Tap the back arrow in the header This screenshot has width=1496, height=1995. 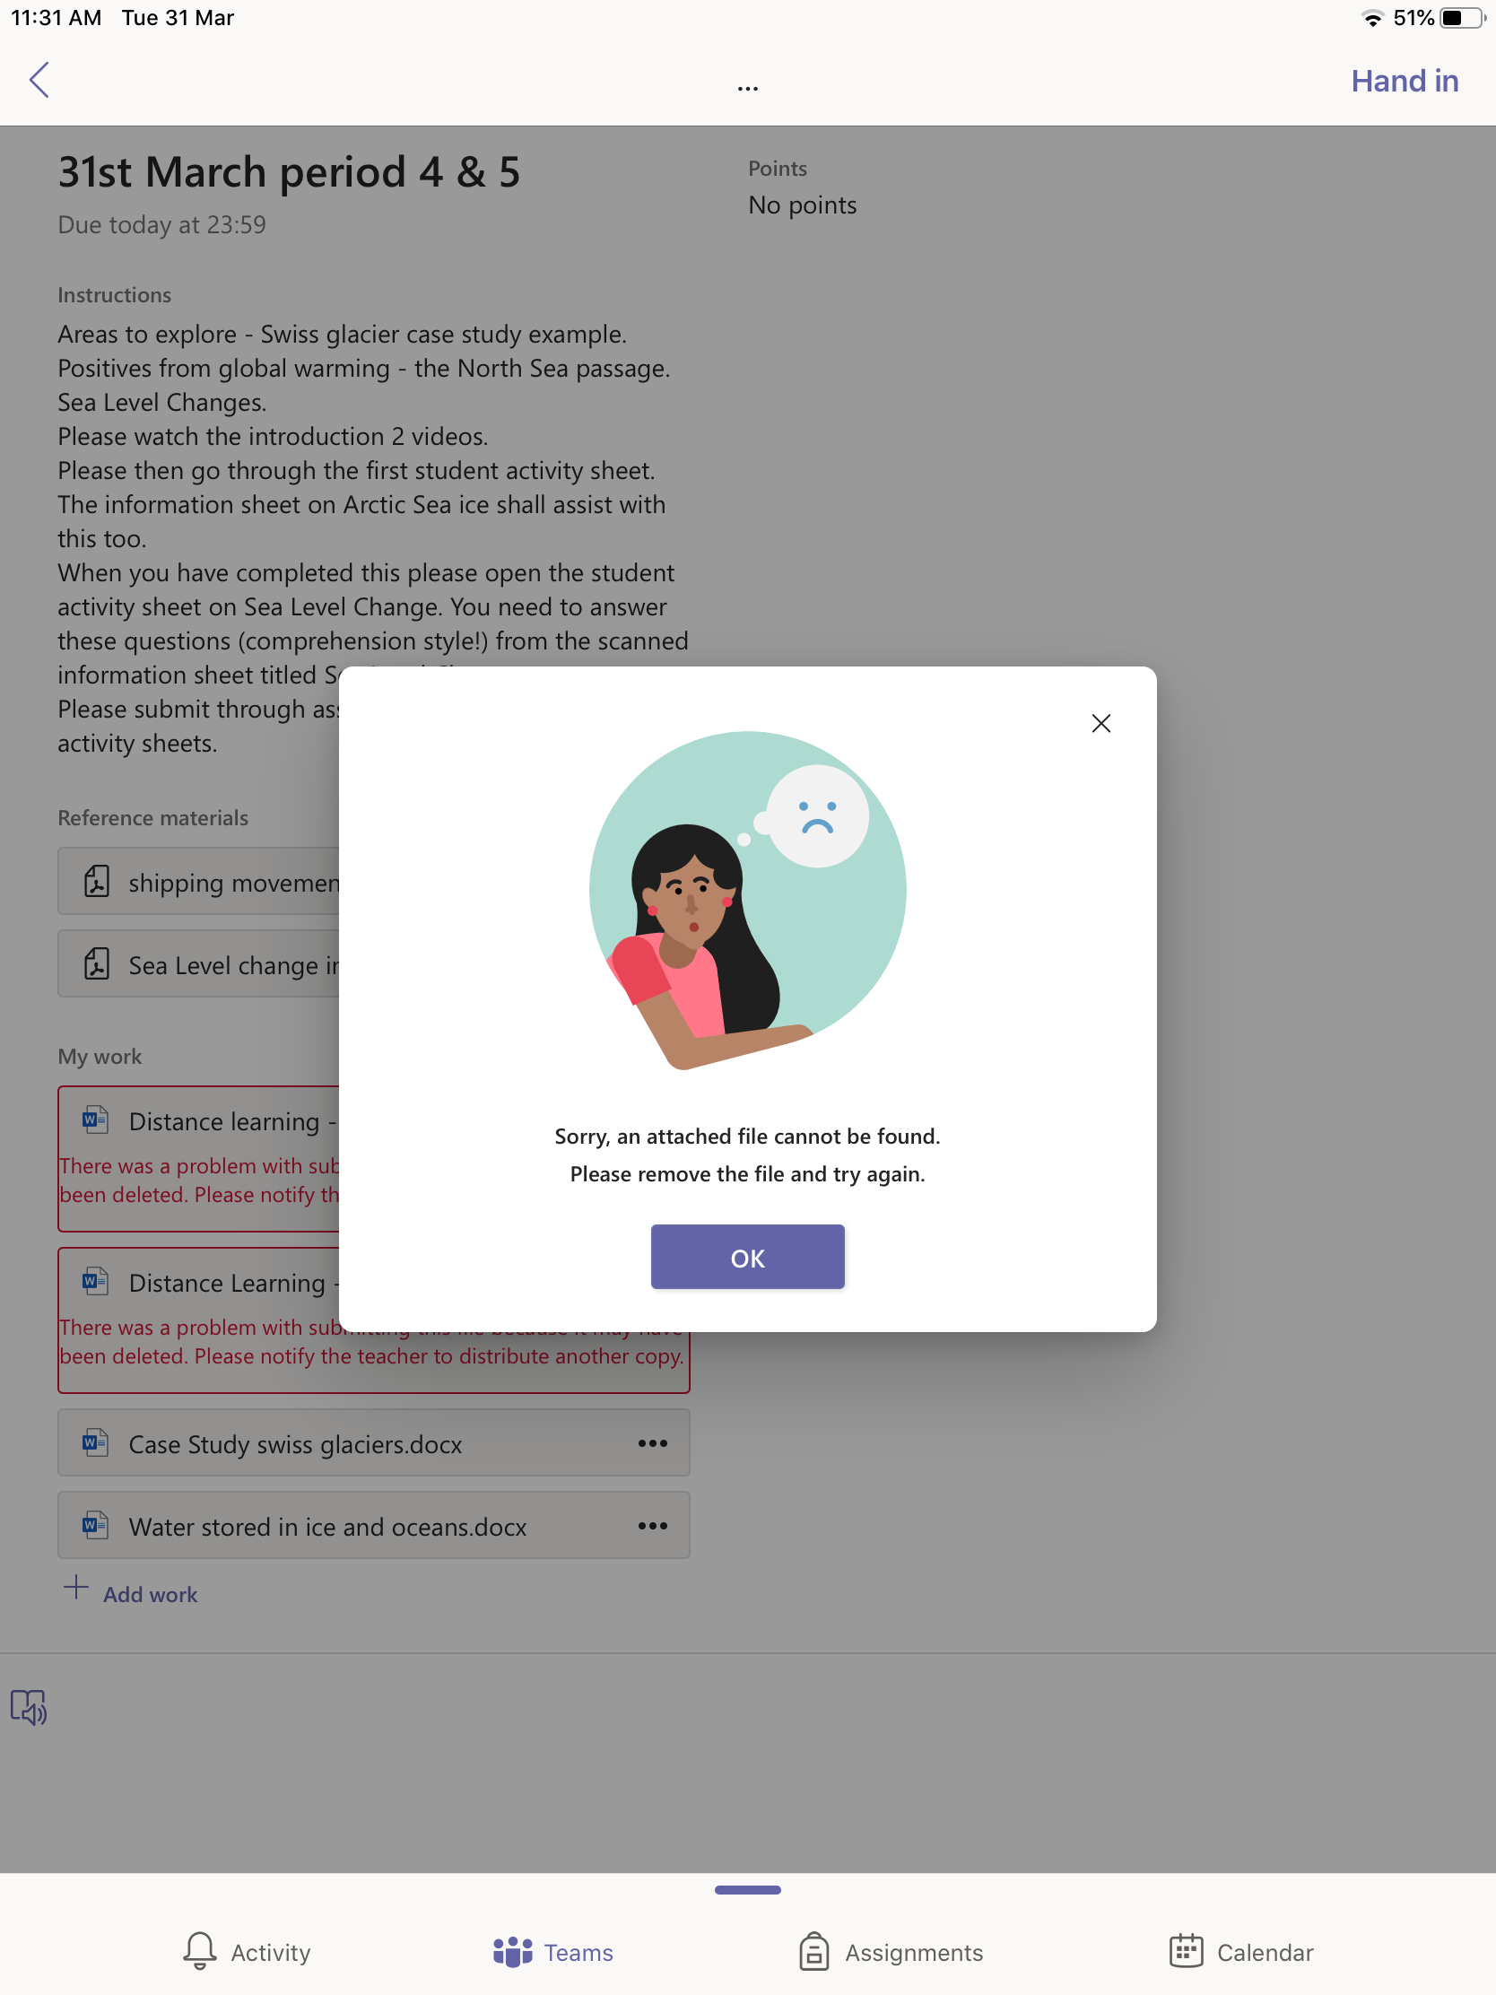39,80
